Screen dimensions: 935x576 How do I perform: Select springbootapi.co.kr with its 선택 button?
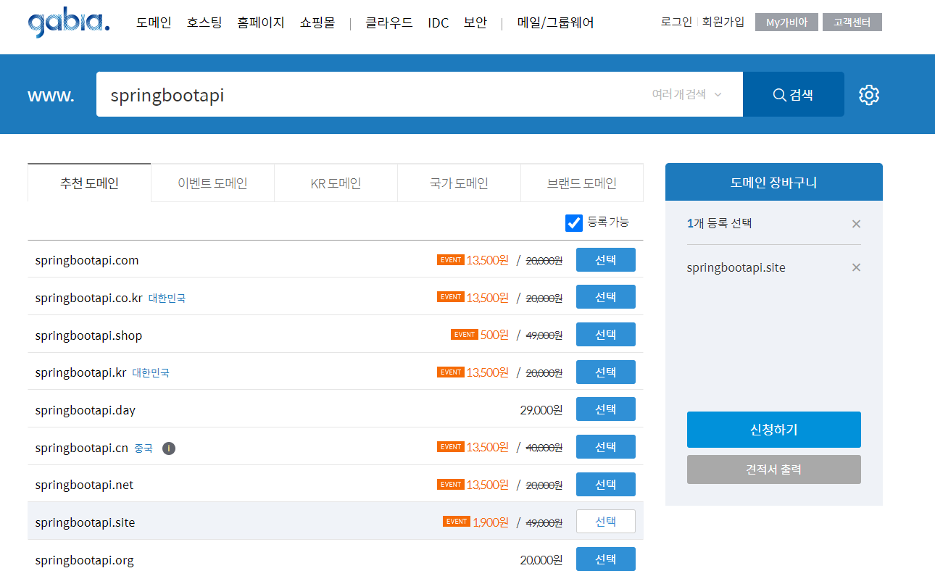(x=606, y=297)
